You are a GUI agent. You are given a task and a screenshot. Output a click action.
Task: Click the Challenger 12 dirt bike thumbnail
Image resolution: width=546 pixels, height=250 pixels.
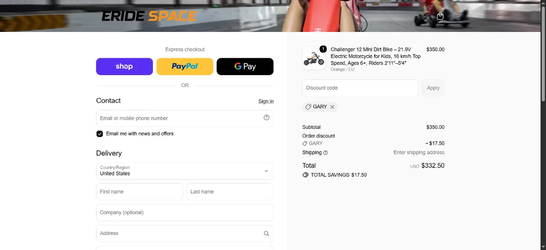314,59
